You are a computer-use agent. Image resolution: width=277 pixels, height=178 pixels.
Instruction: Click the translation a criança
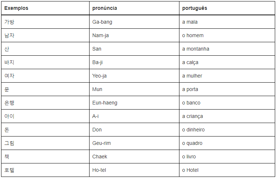coord(193,116)
